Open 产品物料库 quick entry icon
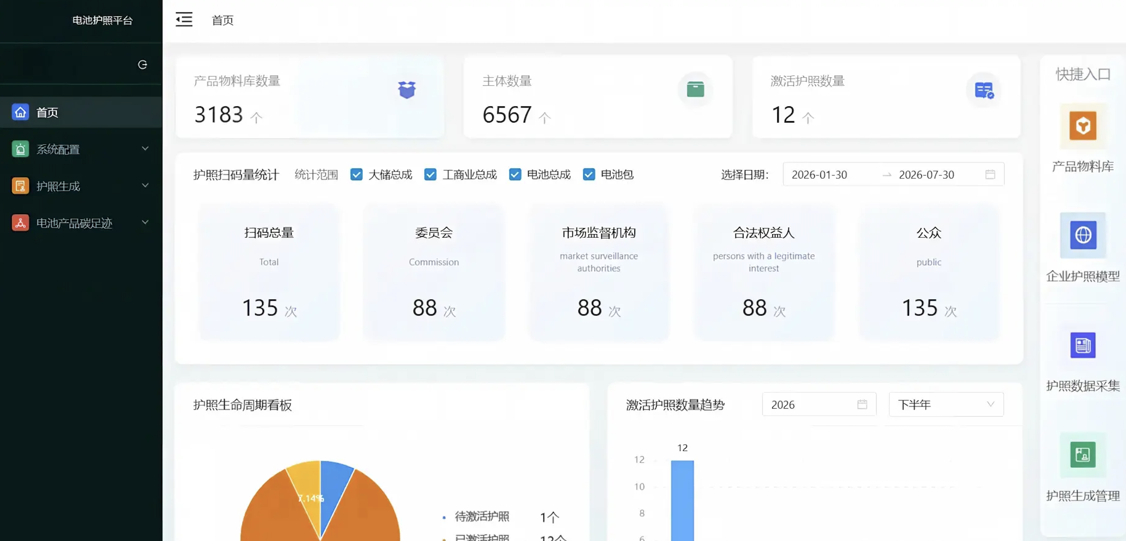The image size is (1126, 541). (1083, 126)
